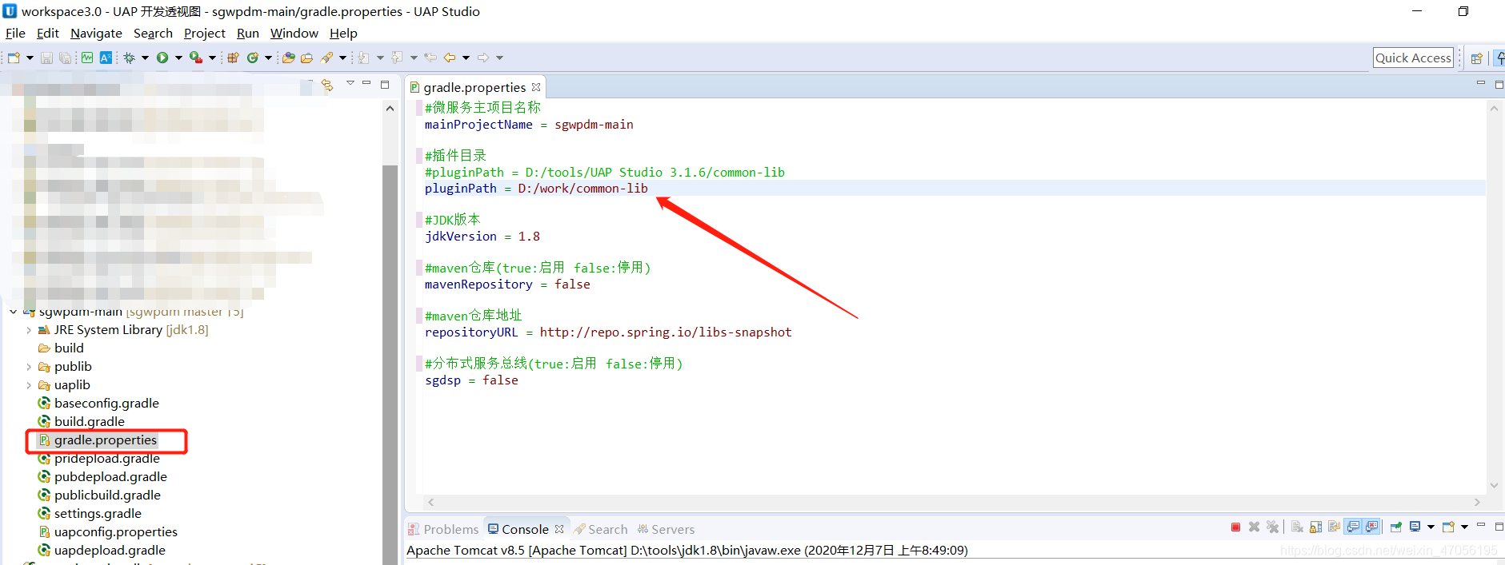
Task: Click the Last Edit Location arrow icon
Action: 430,58
